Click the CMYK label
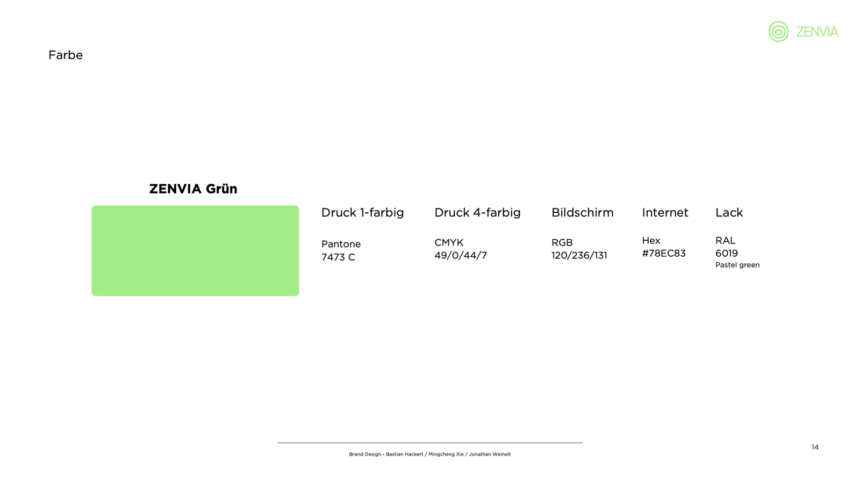Image resolution: width=860 pixels, height=483 pixels. [x=449, y=243]
